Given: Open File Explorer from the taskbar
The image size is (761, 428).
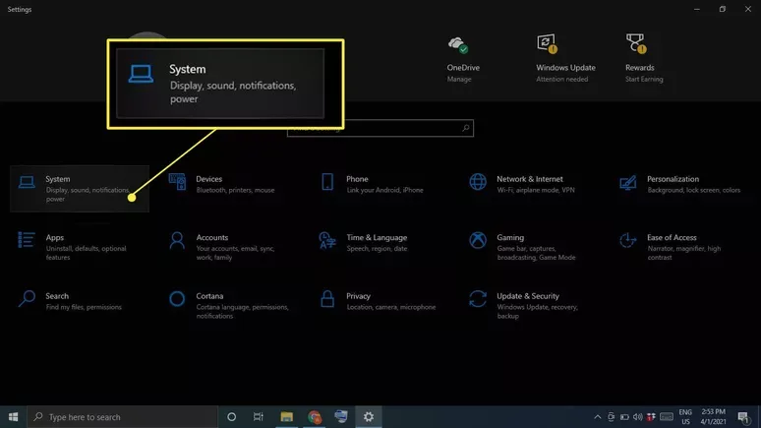Looking at the screenshot, I should pos(287,417).
